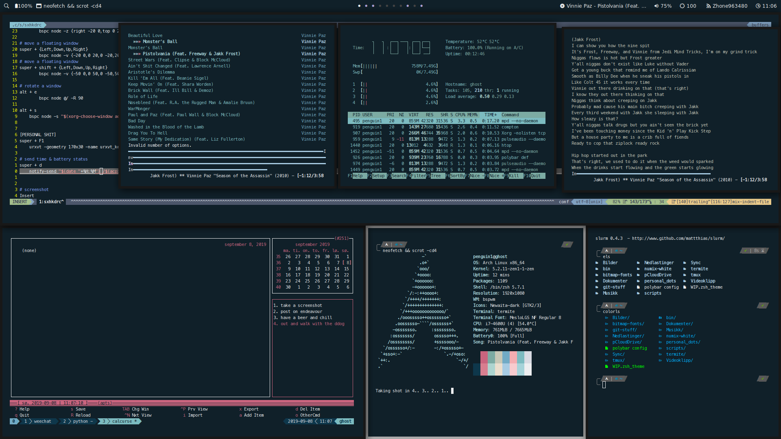Click the checkmark badge on the colorls prompt line
This screenshot has width=781, height=439.
pyautogui.click(x=763, y=306)
